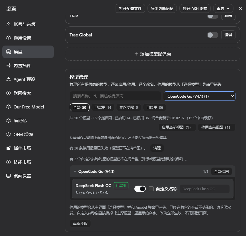Click 启用当前视图 (1) button
This screenshot has height=236, width=246.
point(177,127)
